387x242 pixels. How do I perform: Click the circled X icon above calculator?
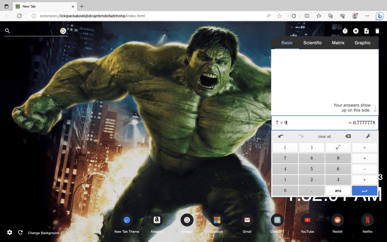356,31
